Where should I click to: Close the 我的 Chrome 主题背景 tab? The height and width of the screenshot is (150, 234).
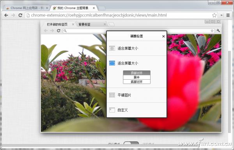[94, 8]
